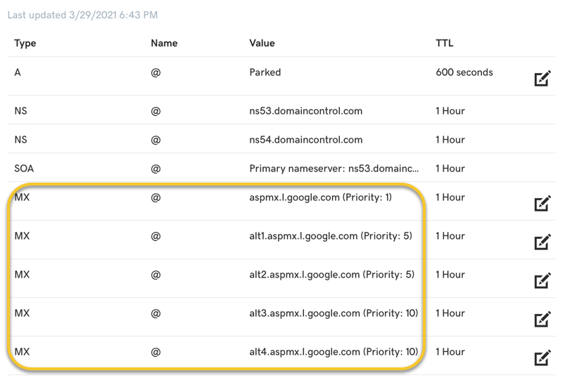This screenshot has height=385, width=565.
Task: Edit the aspmx.l.google.com MX record
Action: [542, 204]
